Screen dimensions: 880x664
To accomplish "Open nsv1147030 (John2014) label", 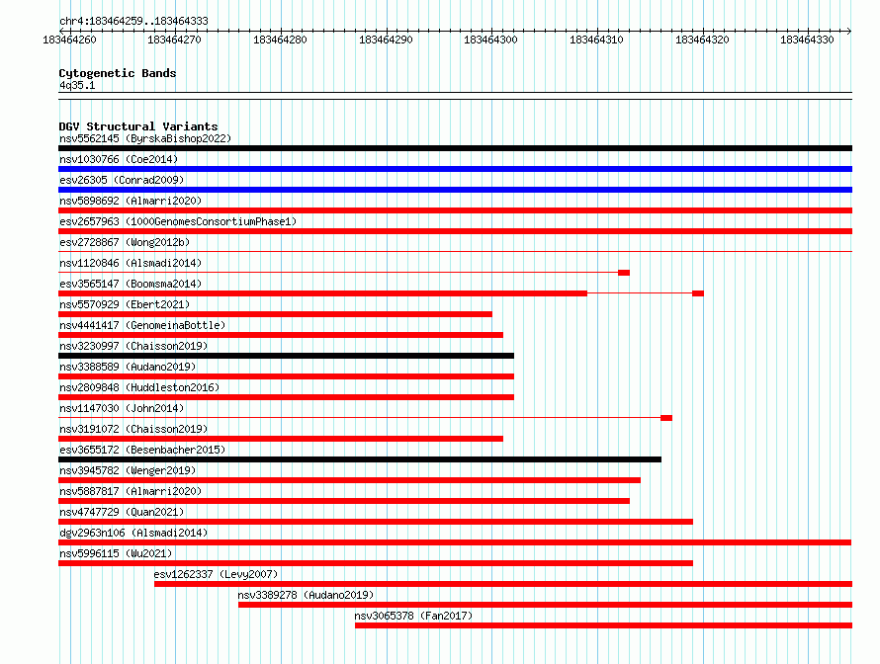I will [x=122, y=408].
